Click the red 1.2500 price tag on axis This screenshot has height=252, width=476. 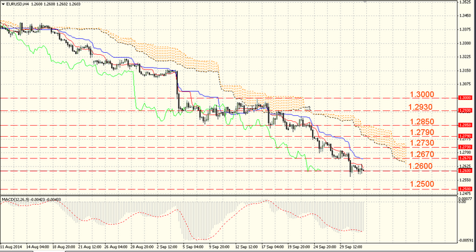coord(465,189)
